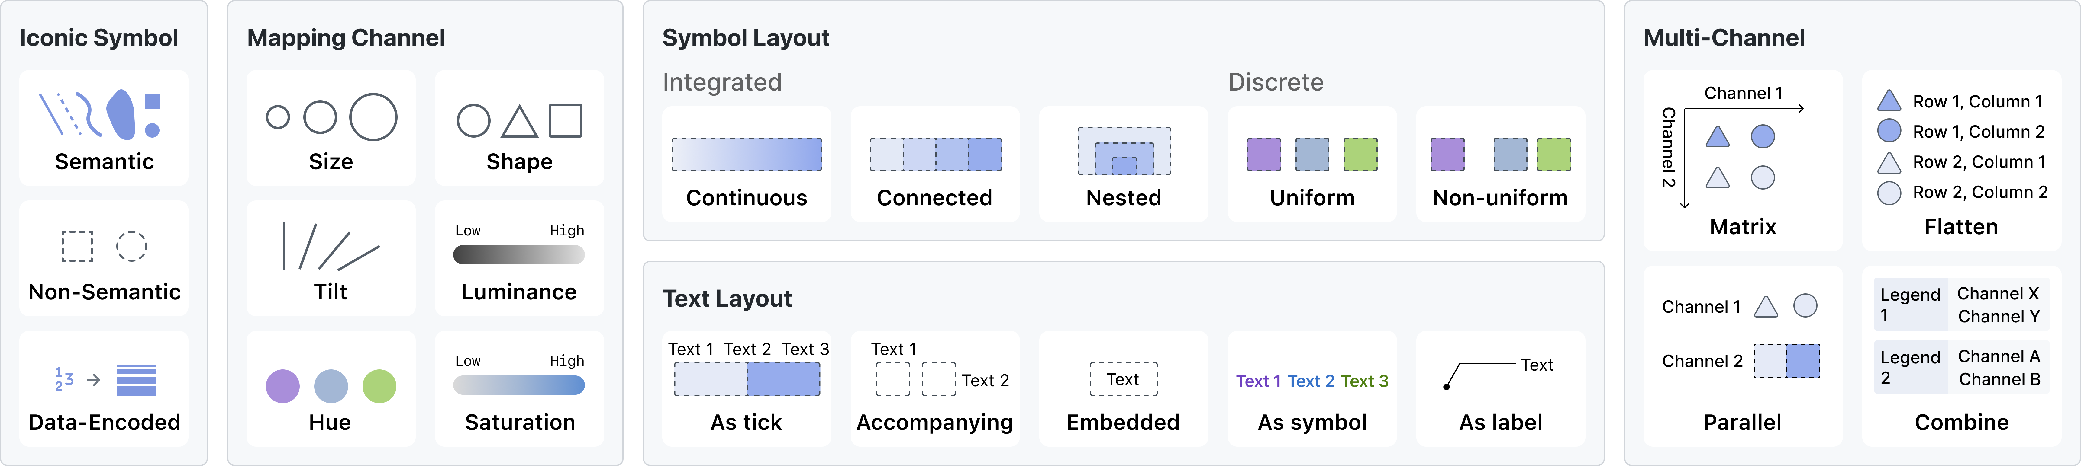Click the purple Hue circle
Viewport: 2081px width, 466px height.
pos(283,386)
